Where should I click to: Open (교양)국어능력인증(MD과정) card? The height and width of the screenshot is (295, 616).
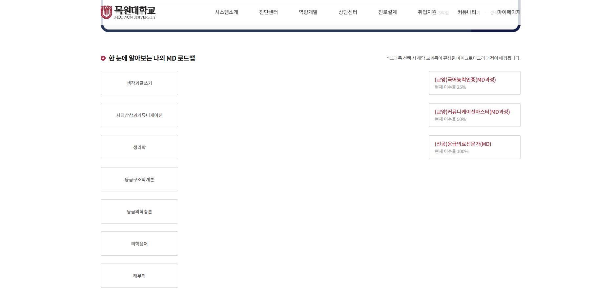(x=474, y=83)
